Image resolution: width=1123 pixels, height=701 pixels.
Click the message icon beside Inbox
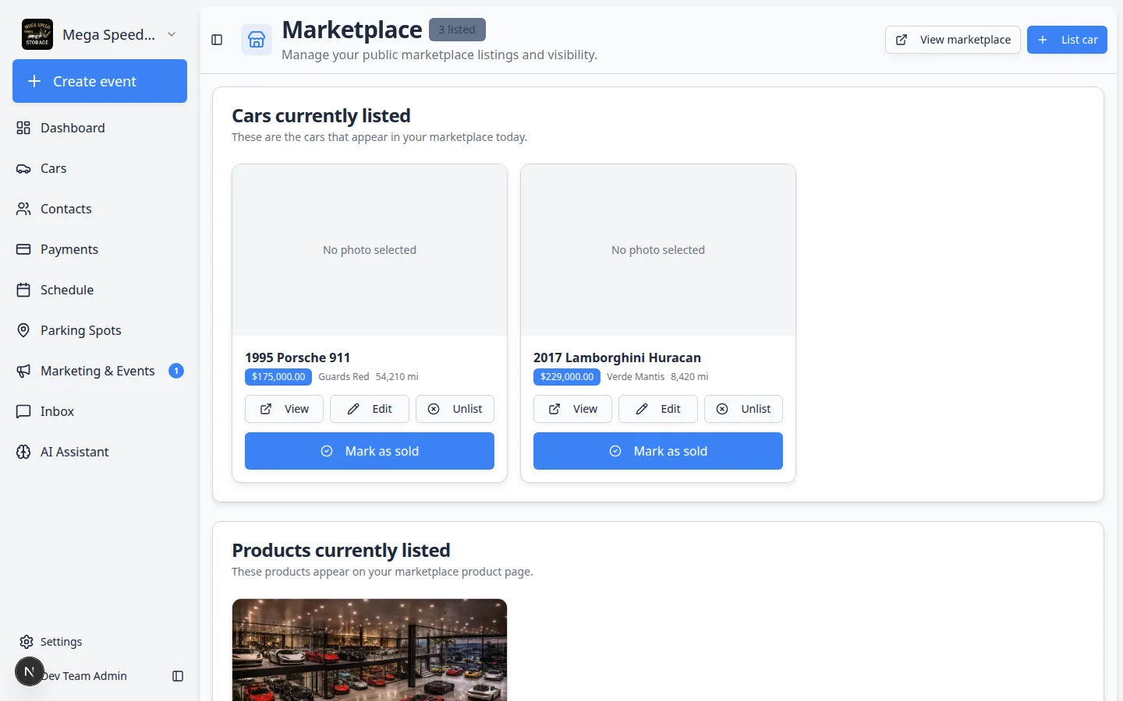click(23, 411)
